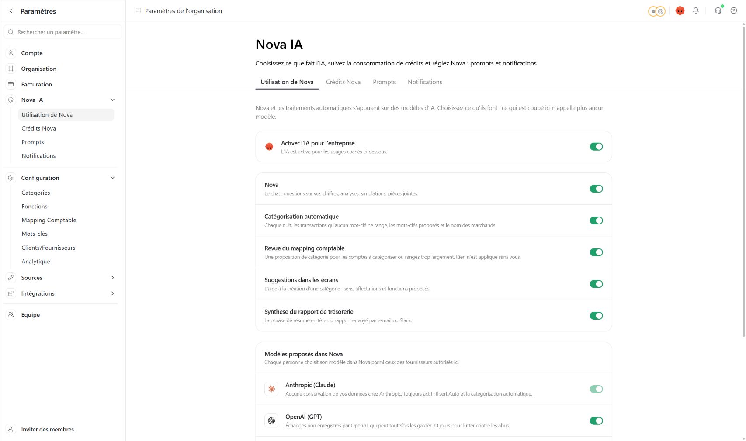Click the Intégrations icon in sidebar
This screenshot has width=746, height=441.
click(x=11, y=293)
